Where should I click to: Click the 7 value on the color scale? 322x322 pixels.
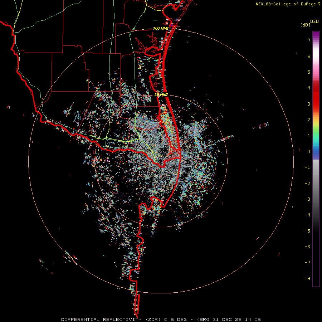[x=309, y=40]
